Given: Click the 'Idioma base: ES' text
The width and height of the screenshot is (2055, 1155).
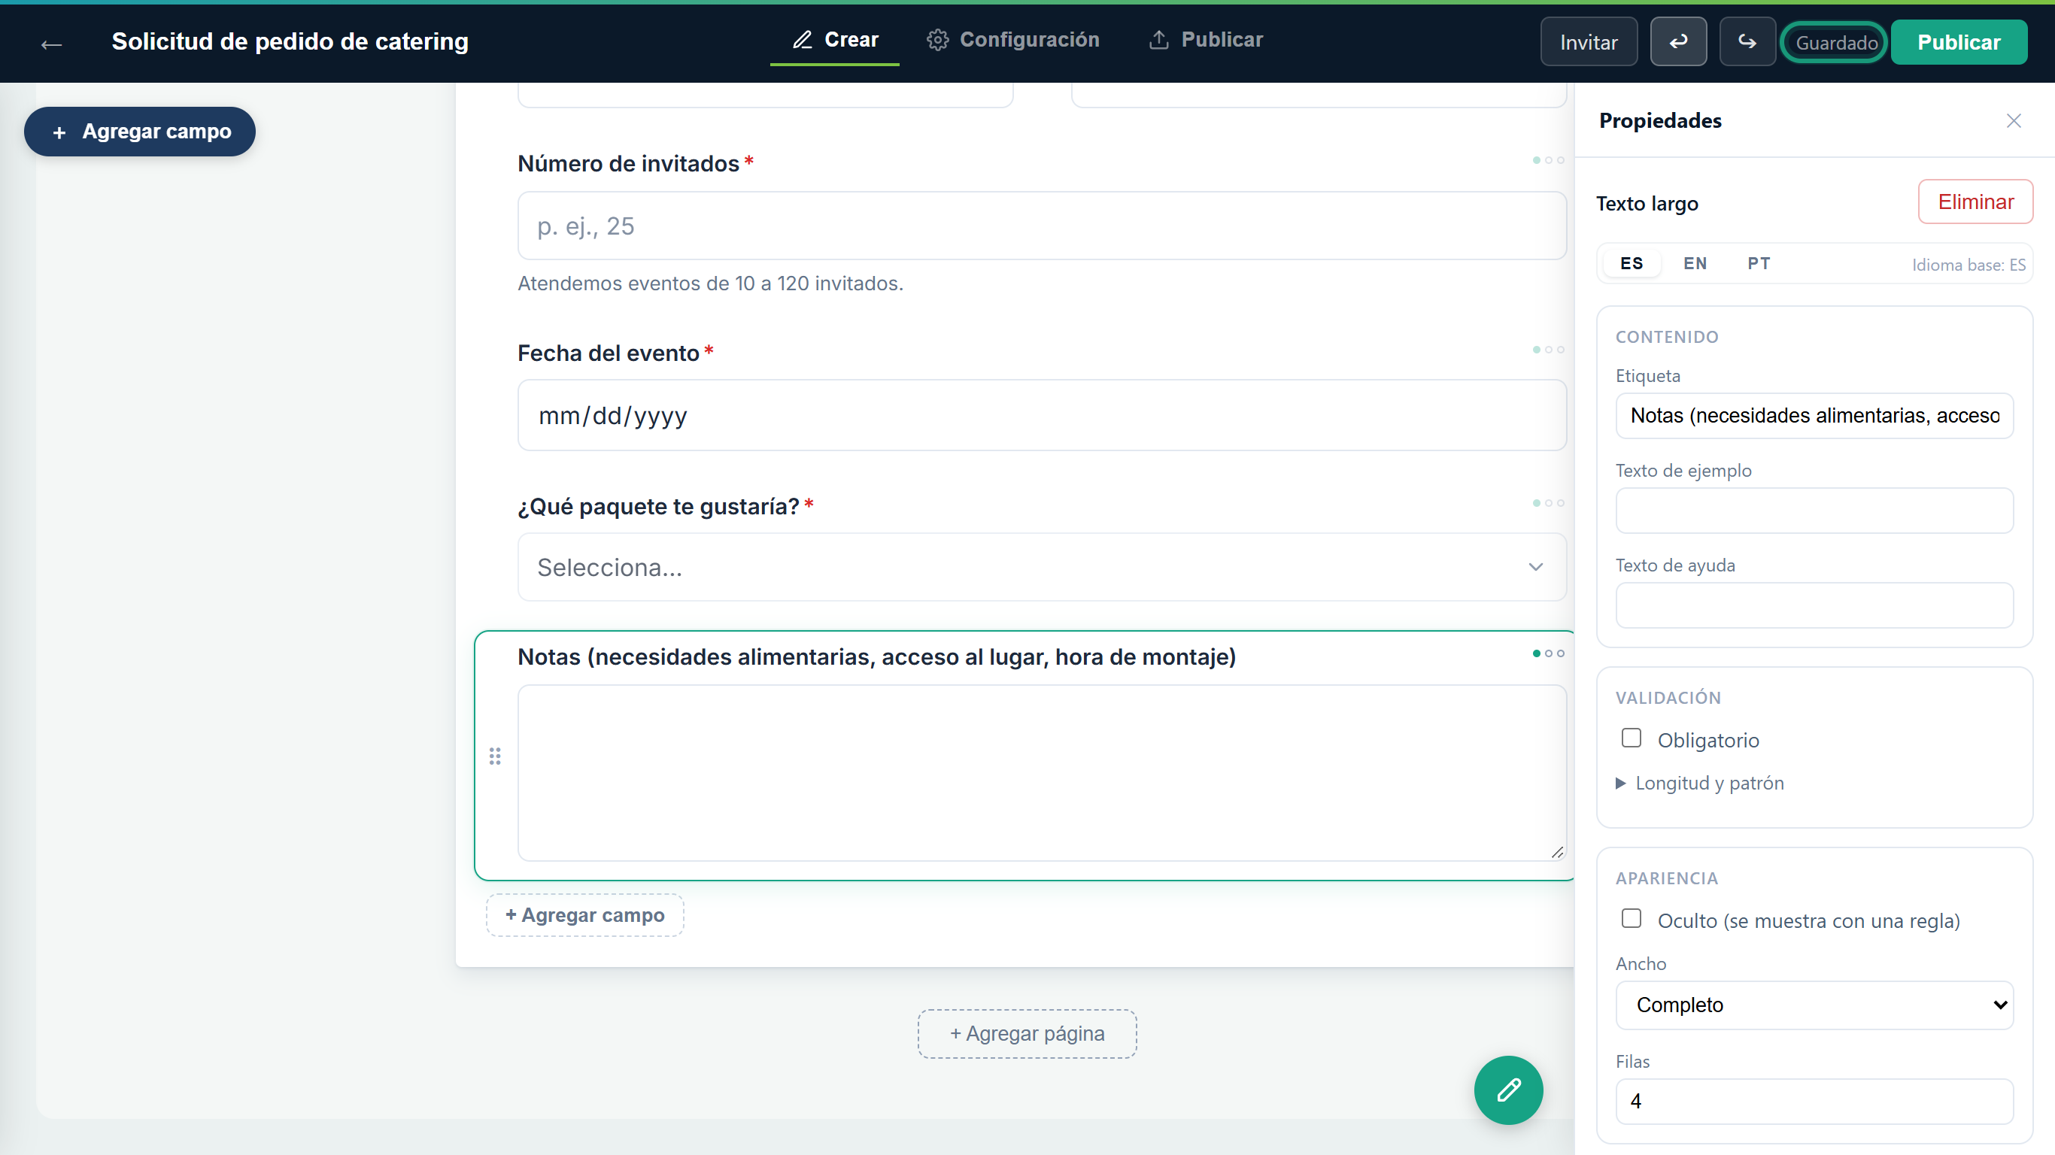Looking at the screenshot, I should (x=1968, y=265).
